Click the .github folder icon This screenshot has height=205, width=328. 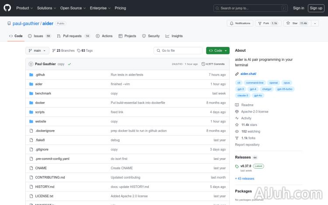click(x=31, y=75)
